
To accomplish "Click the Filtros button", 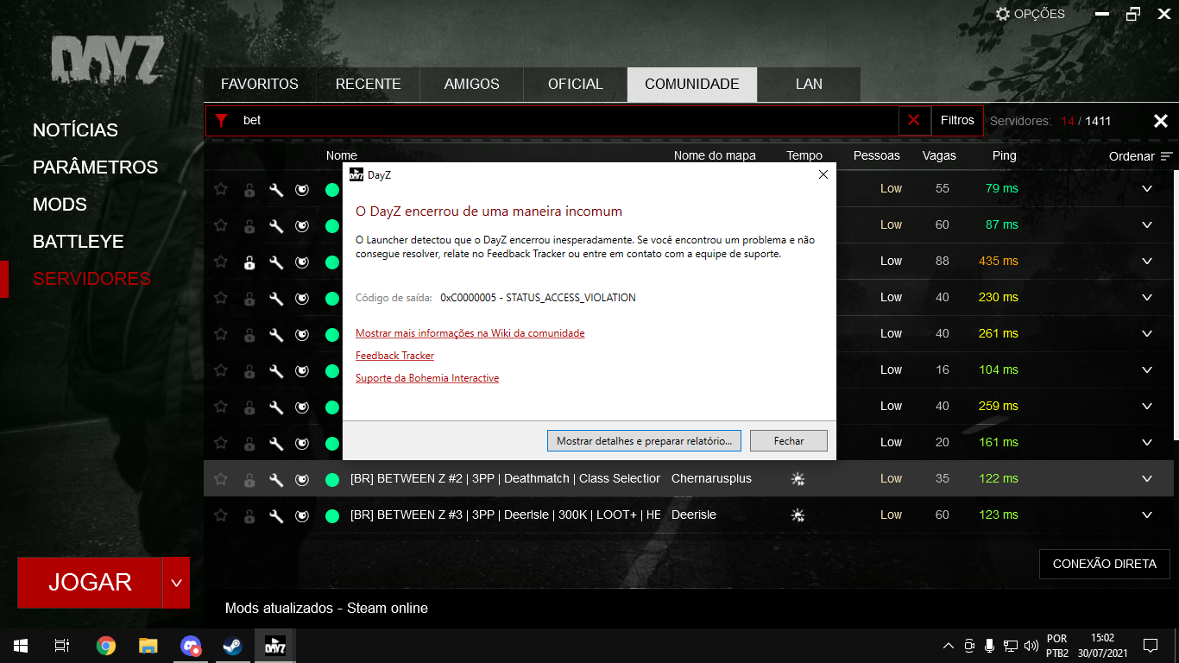I will (x=957, y=120).
